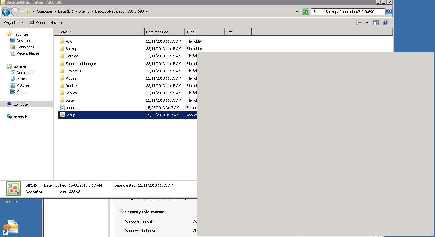Select the Plugins folder icon
Viewport: 435px width, 237px height.
62,78
